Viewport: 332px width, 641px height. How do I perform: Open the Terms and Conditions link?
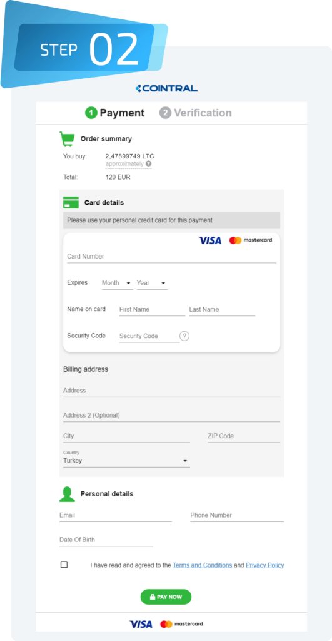point(203,565)
